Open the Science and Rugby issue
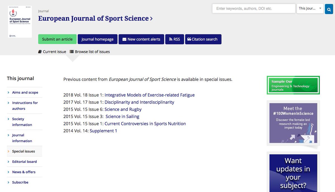The width and height of the screenshot is (335, 192). coord(123,109)
